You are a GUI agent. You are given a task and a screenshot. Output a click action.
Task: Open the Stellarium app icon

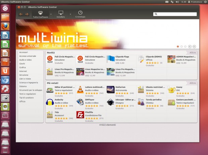[x=110, y=89]
